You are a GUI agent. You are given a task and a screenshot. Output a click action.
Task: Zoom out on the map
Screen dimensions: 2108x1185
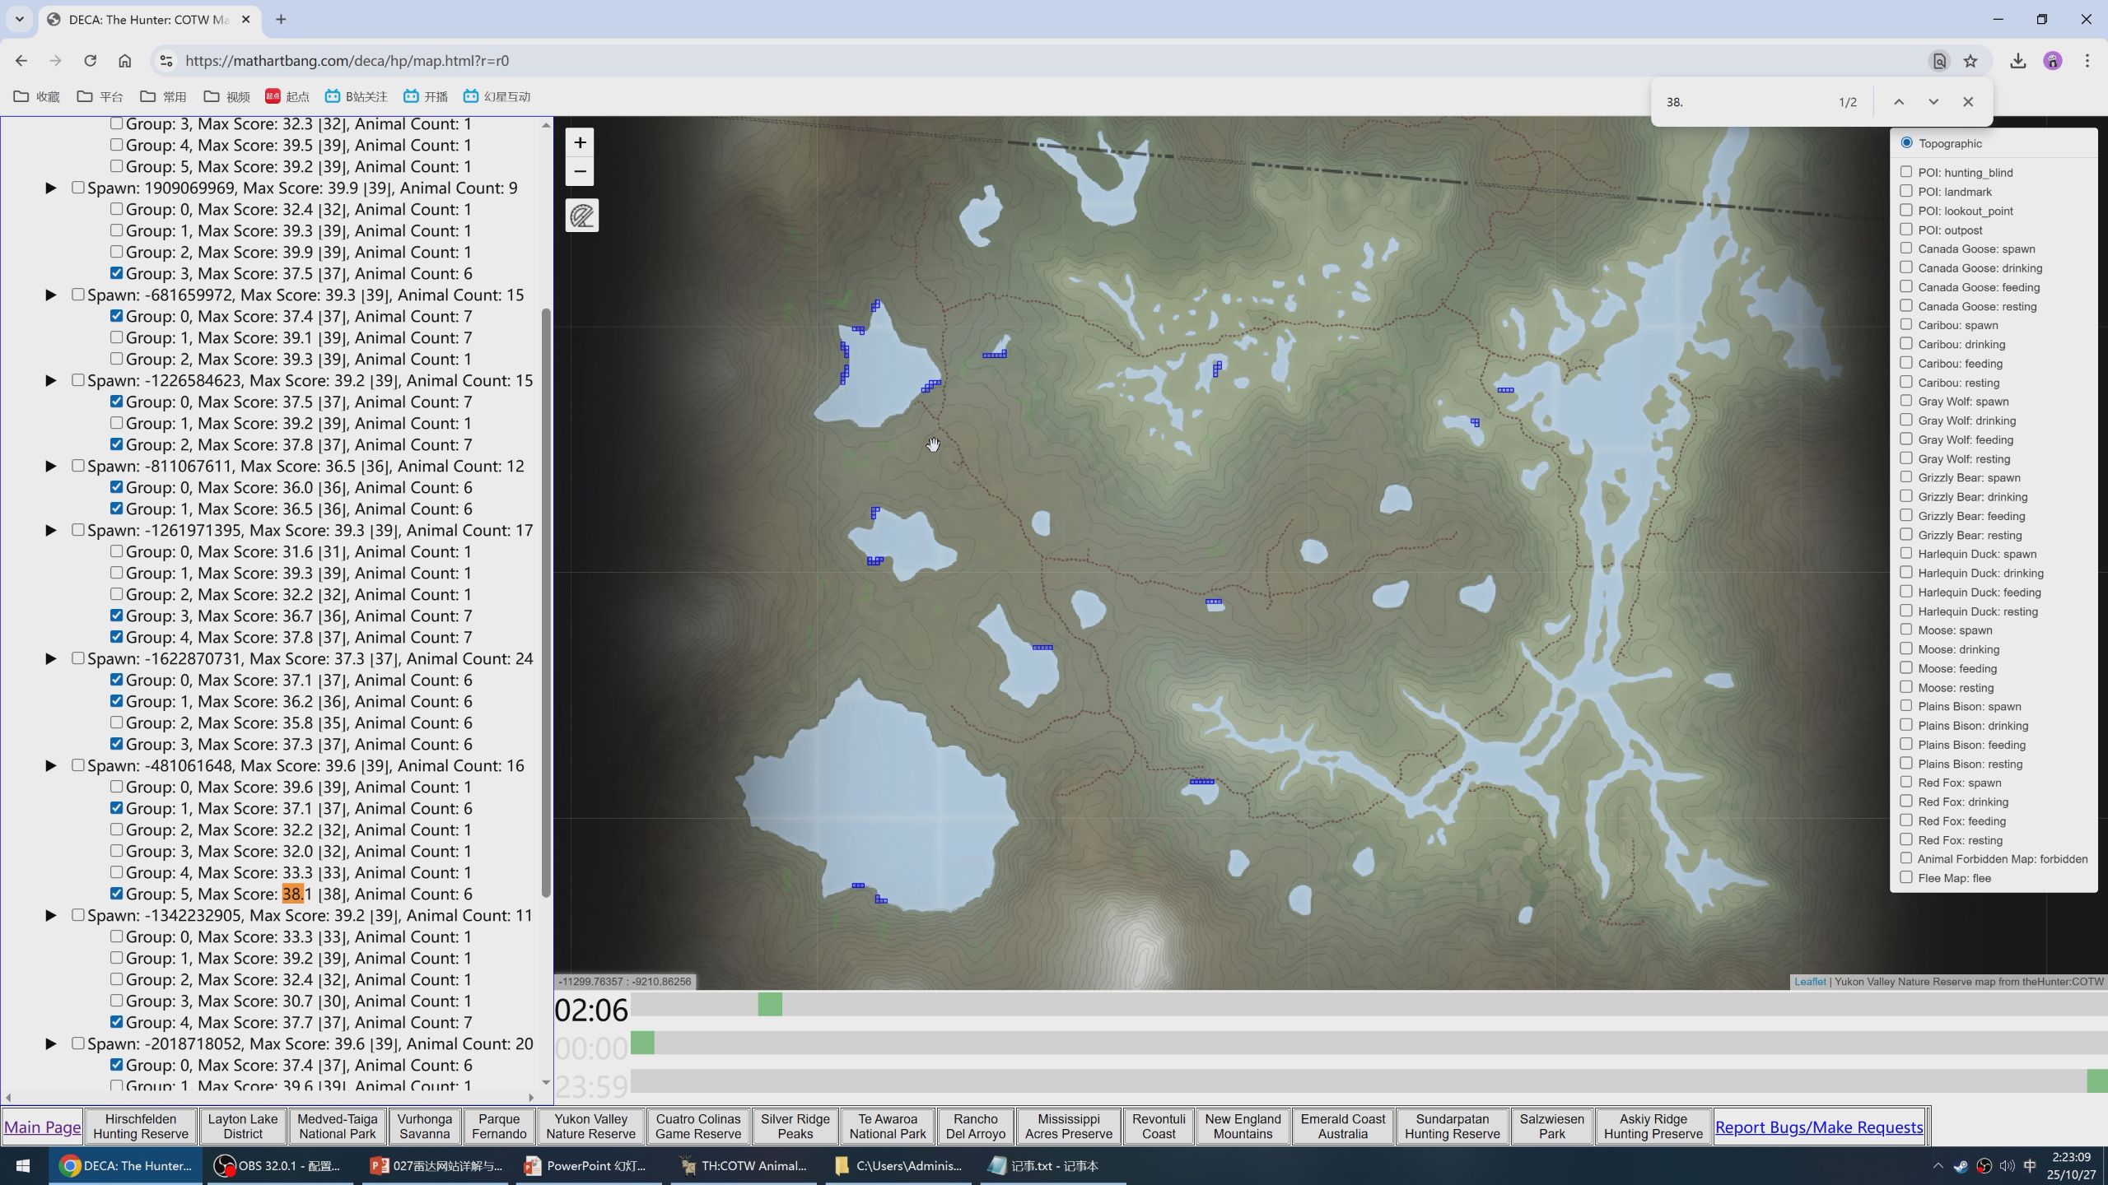580,172
